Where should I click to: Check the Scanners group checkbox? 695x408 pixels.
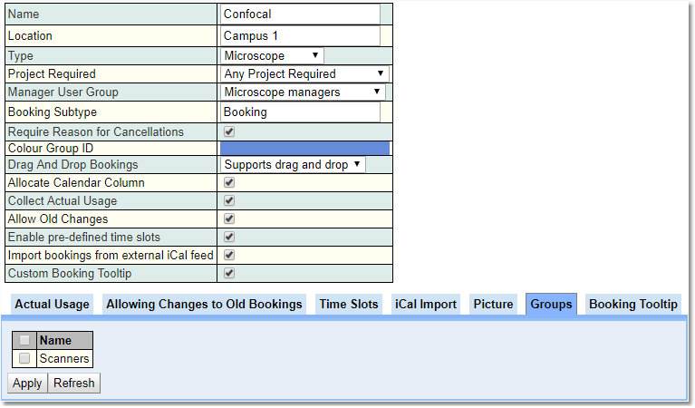point(24,359)
